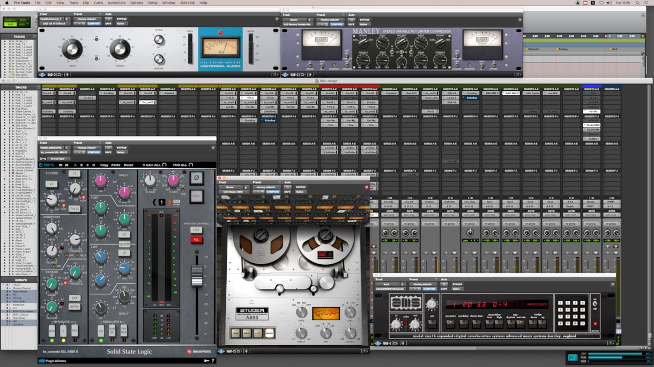Click the ATTACK knob on UA 1176
Image resolution: width=654 pixels, height=367 pixels.
click(x=159, y=40)
